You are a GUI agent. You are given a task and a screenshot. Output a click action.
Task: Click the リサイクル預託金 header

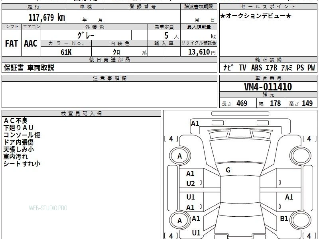click(199, 43)
